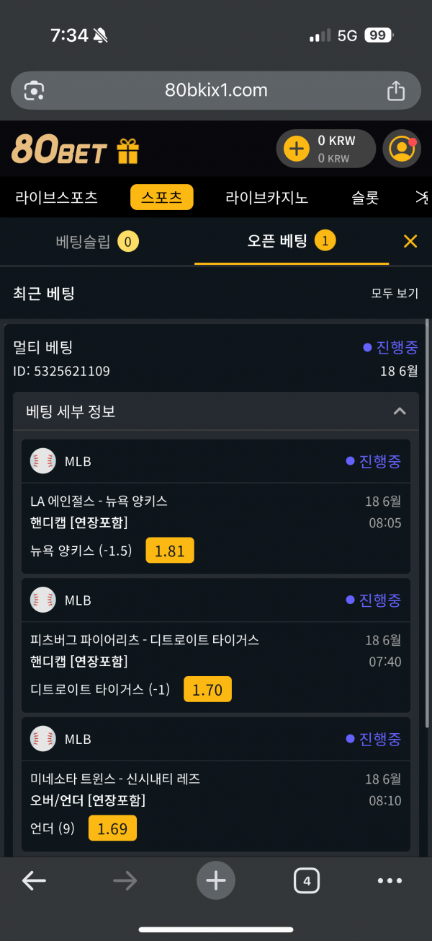Tap the 1.70 odds for 디트로이트 타이거스
The width and height of the screenshot is (432, 941).
(207, 689)
